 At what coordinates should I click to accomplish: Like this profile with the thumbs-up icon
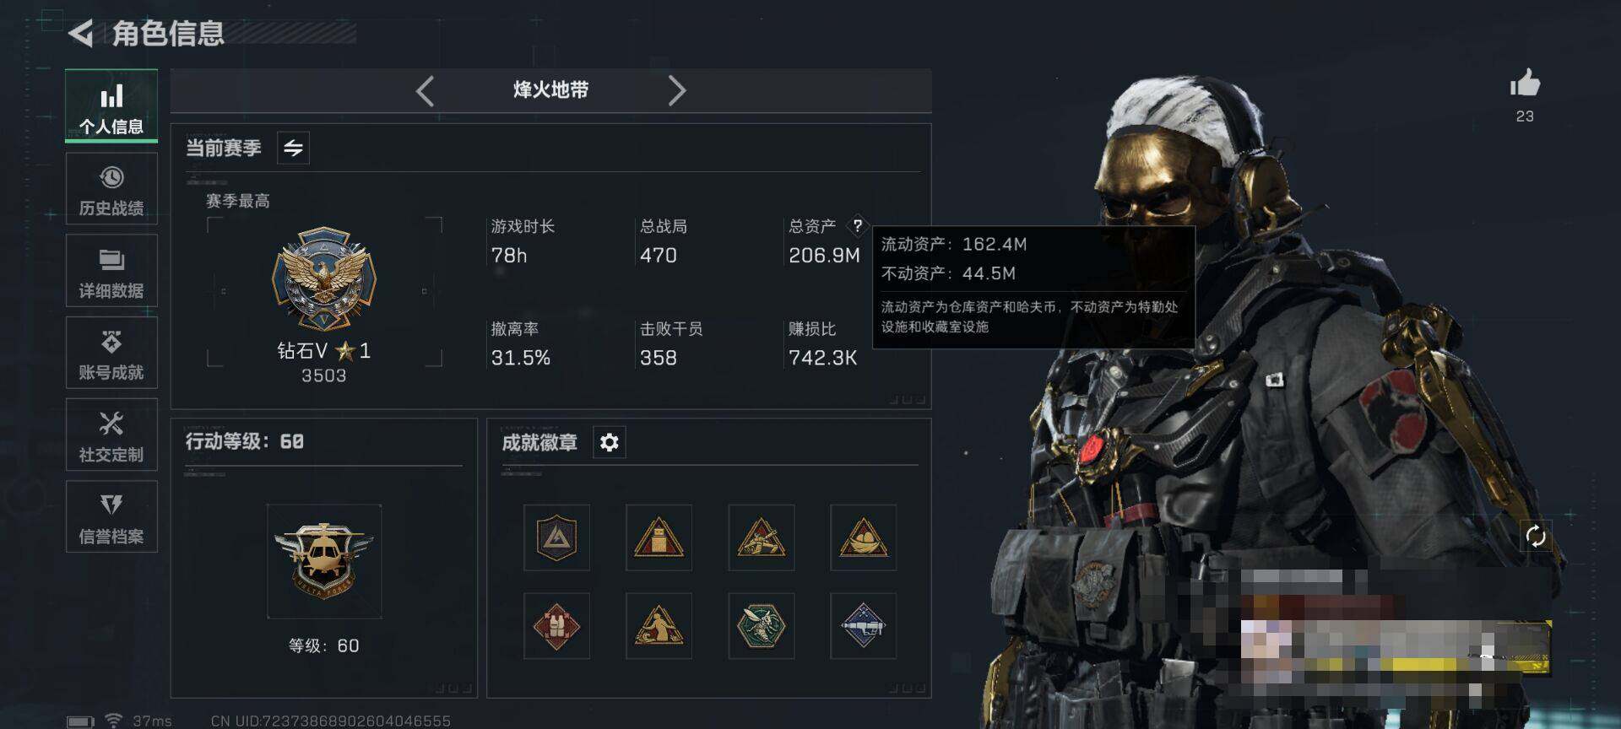point(1524,84)
